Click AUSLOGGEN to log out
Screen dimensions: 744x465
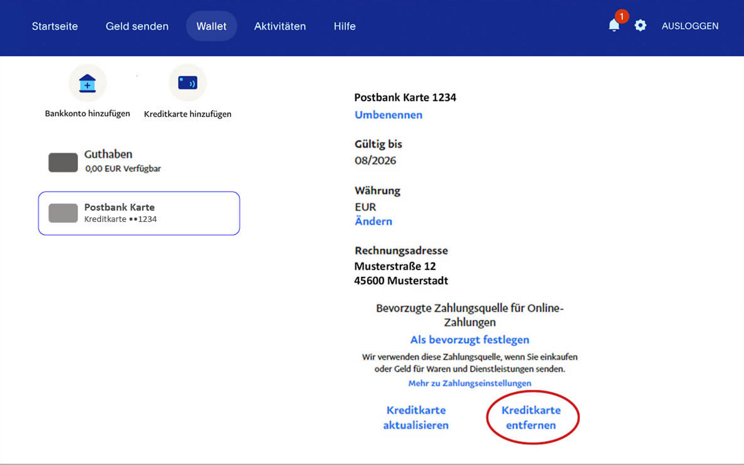point(690,26)
